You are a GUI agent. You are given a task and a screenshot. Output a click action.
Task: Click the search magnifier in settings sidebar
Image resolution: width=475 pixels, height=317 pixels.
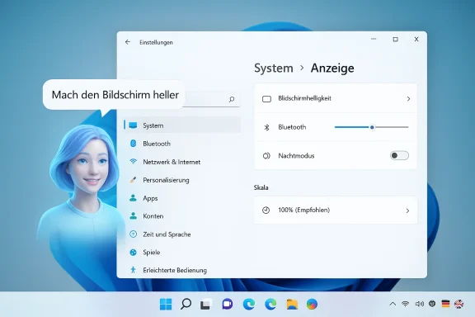[x=232, y=99]
